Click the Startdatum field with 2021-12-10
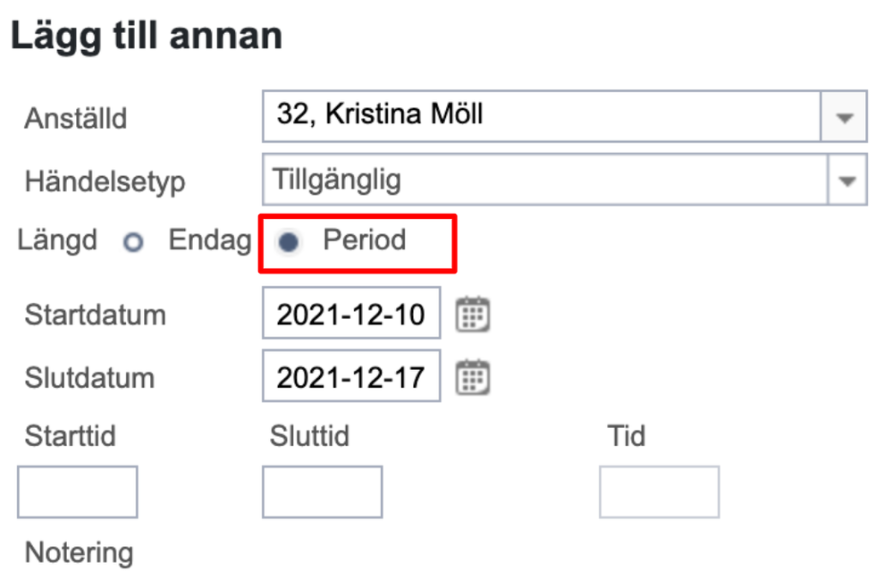 tap(351, 314)
